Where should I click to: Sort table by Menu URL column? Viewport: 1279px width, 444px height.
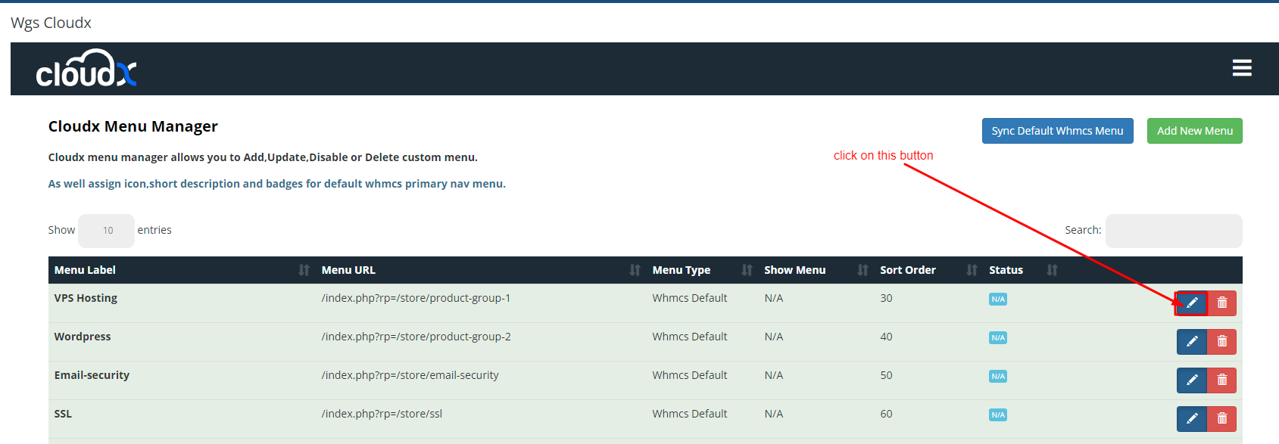point(348,270)
